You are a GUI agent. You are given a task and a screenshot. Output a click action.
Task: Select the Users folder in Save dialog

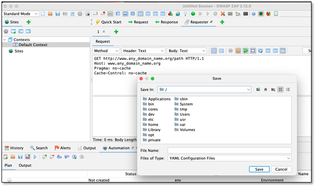[182, 114]
